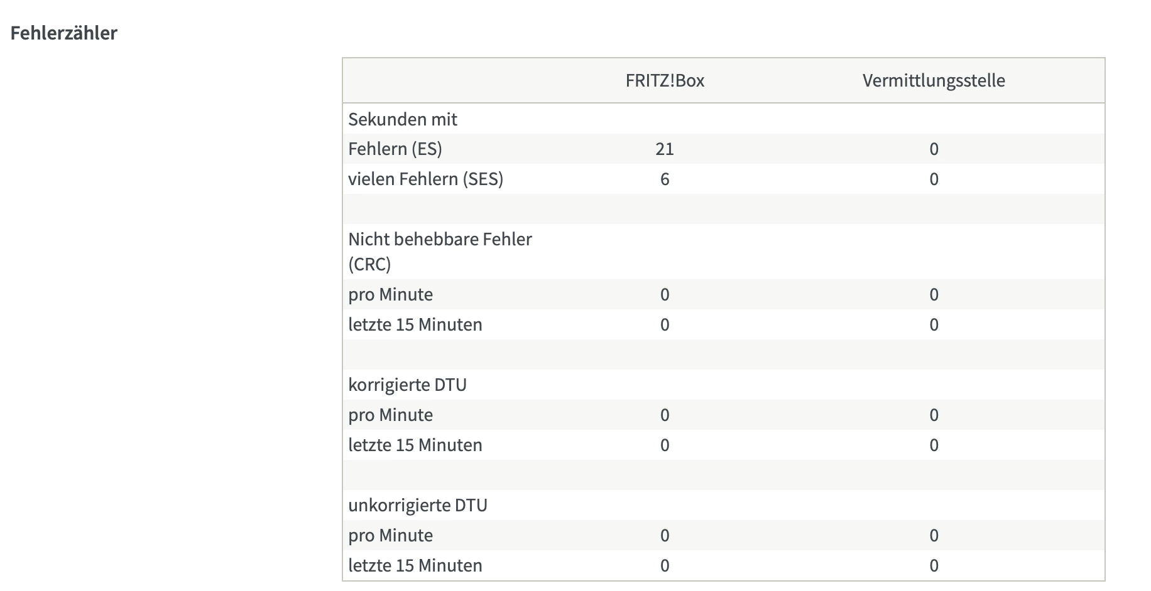
Task: Select the "Fehlern (ES)" row label
Action: (395, 149)
